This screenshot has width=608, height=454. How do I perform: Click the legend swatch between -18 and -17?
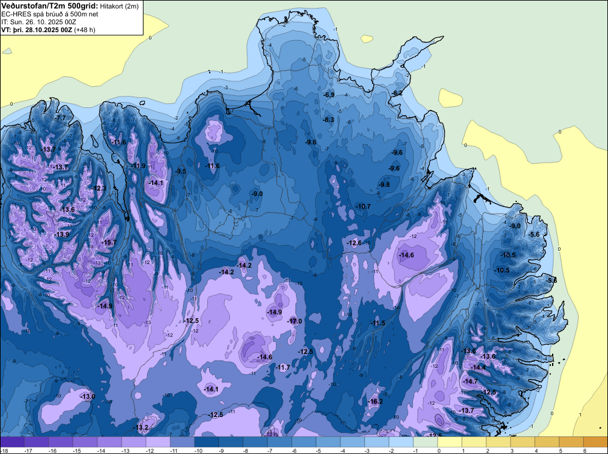(x=12, y=442)
